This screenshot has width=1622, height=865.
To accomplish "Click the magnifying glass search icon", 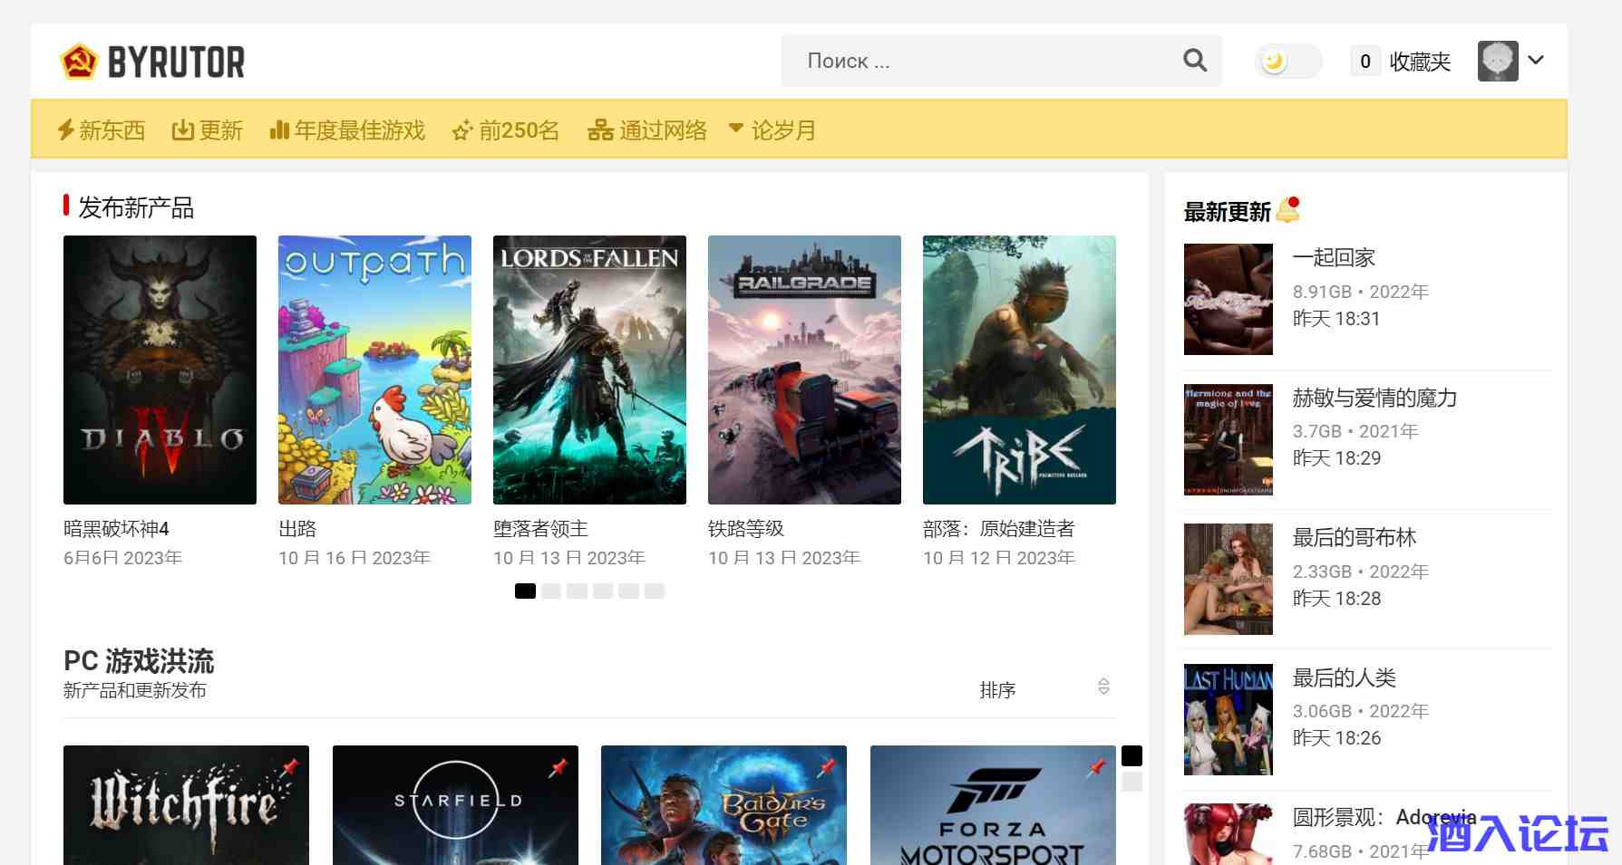I will [x=1195, y=61].
